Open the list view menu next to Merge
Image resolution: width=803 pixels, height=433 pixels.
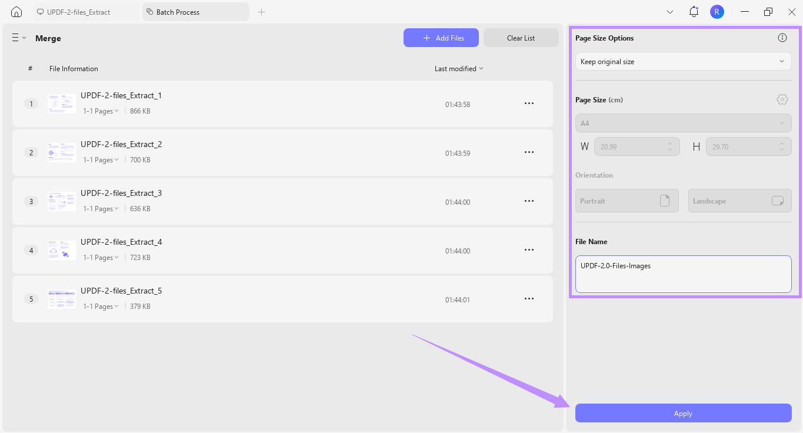(18, 37)
